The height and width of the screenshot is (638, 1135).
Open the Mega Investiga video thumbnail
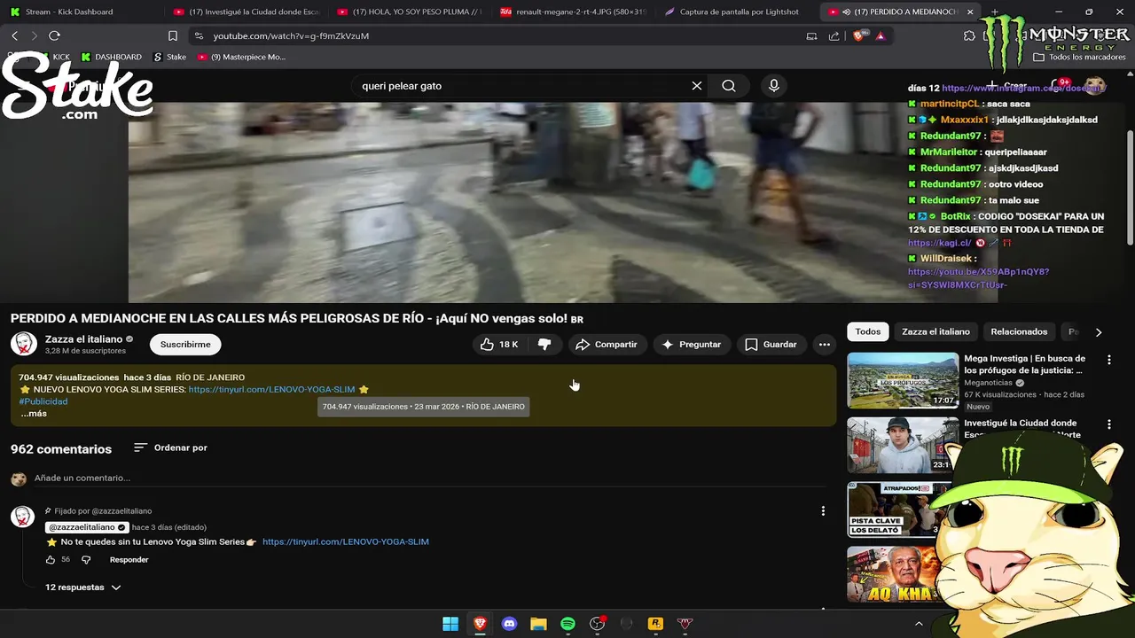point(903,381)
